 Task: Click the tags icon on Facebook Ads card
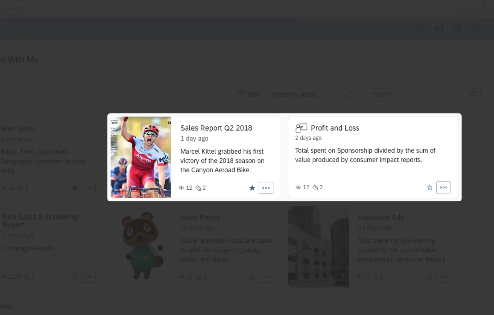coord(376,277)
